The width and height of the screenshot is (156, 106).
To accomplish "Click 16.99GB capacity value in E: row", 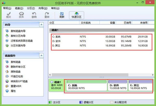I will 110,46.
